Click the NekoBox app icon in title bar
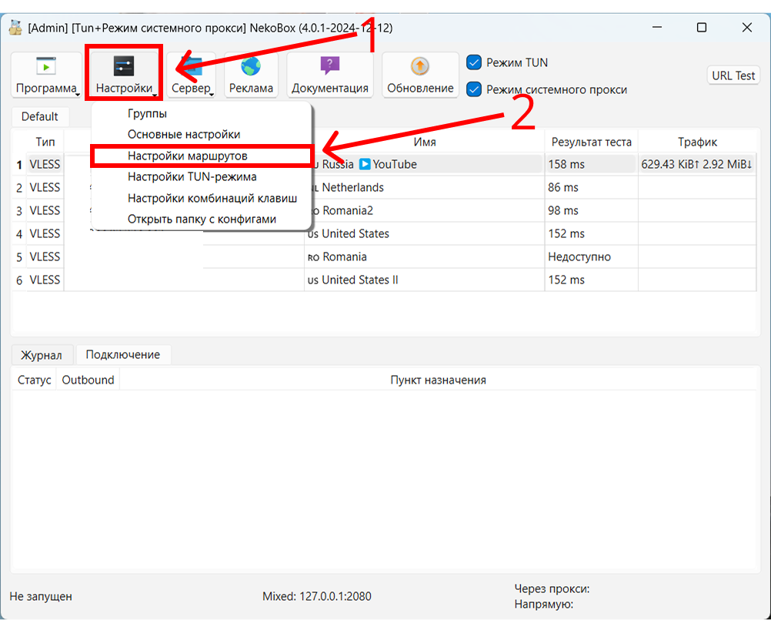 coord(15,28)
